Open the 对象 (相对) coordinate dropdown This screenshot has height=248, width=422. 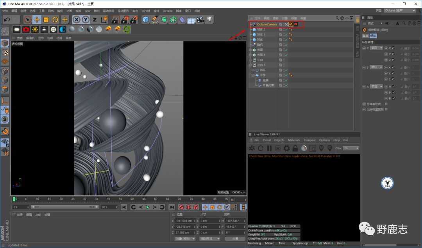[185, 239]
